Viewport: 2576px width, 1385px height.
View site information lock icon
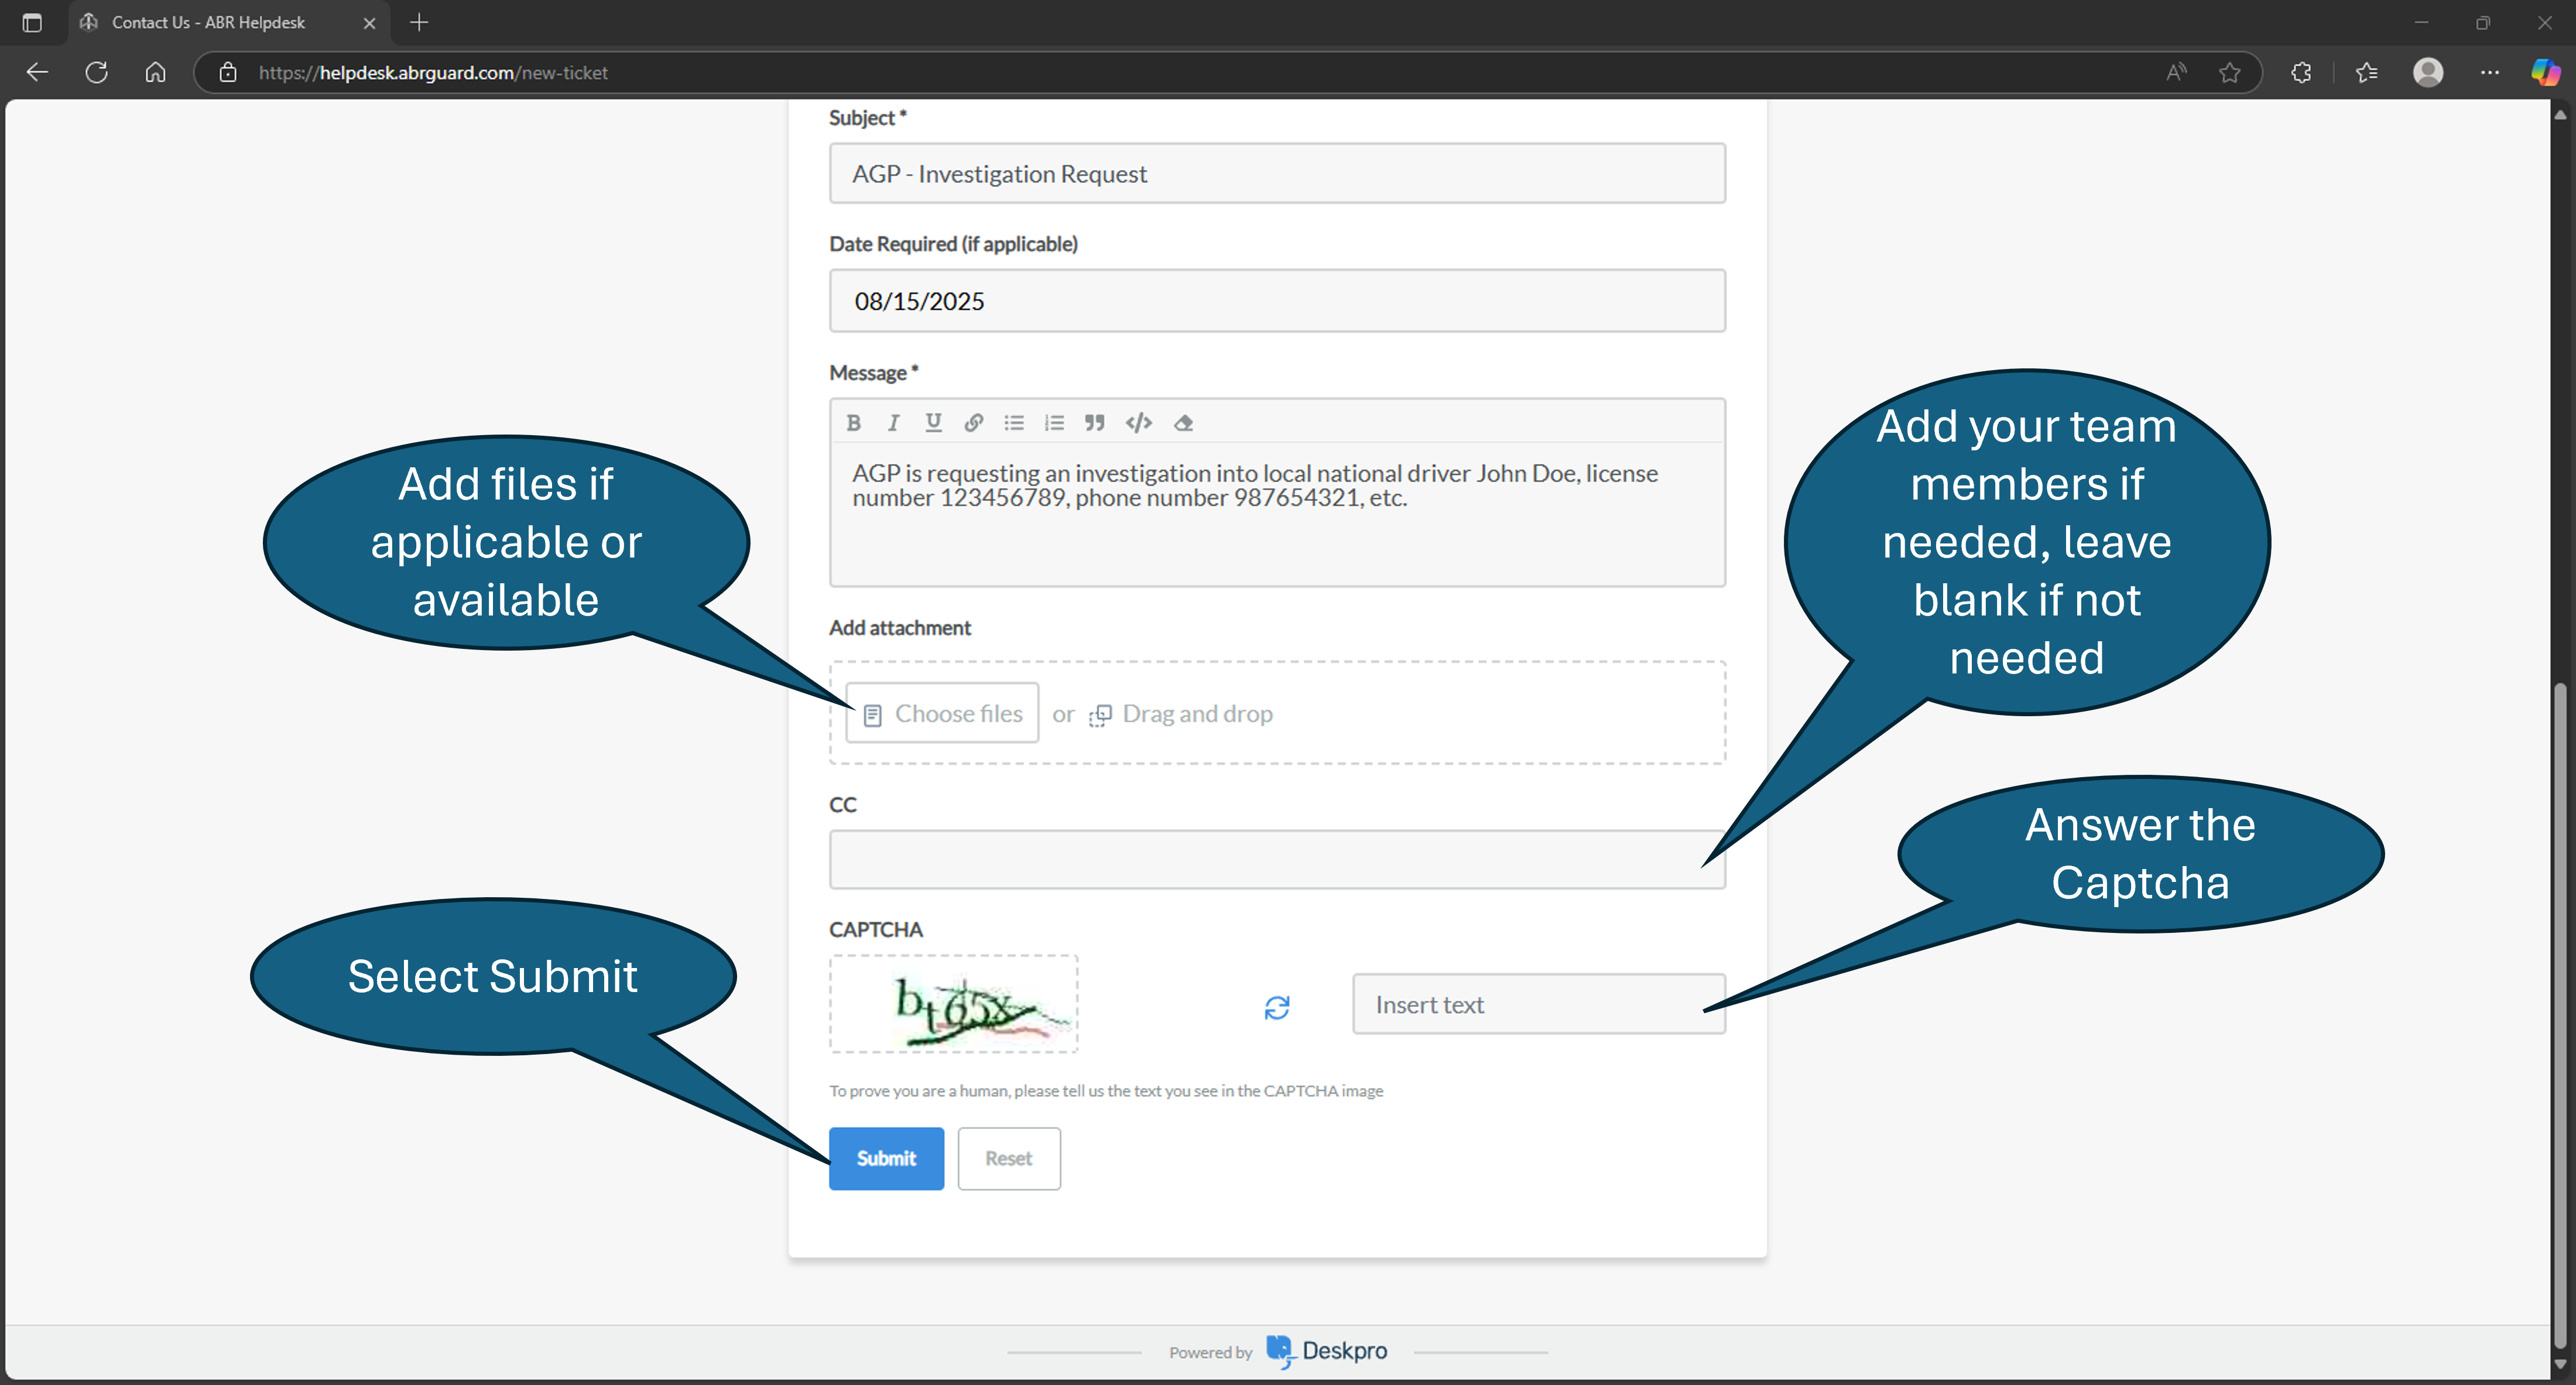point(228,72)
